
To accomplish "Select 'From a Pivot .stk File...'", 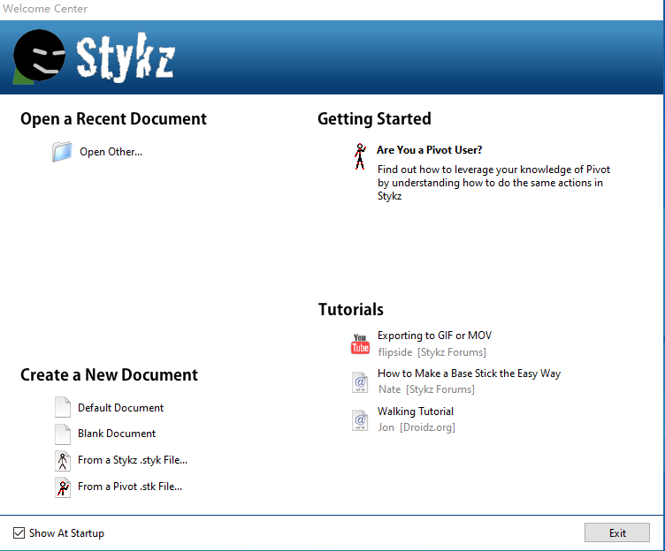I will click(x=130, y=487).
